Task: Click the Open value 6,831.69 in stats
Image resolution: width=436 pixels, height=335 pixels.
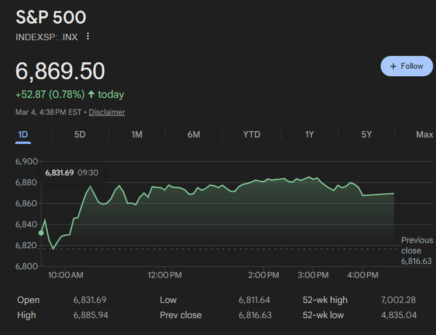Action: [x=90, y=300]
